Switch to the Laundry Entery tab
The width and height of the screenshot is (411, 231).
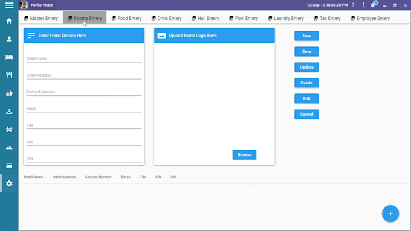point(286,18)
